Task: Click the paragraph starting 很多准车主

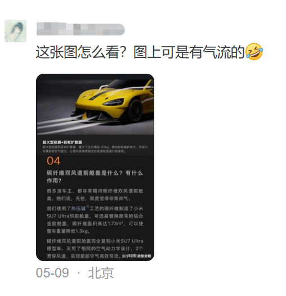Action: click(x=95, y=195)
